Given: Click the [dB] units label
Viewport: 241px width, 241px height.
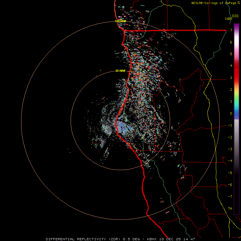Looking at the screenshot, I should coord(228,18).
